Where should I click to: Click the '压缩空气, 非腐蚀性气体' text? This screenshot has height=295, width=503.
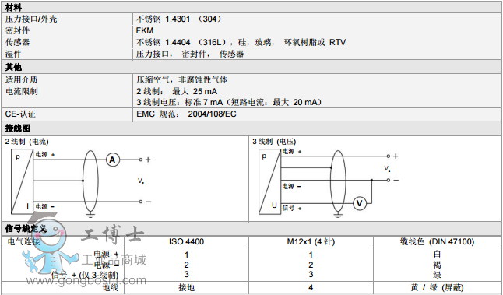pyautogui.click(x=182, y=79)
